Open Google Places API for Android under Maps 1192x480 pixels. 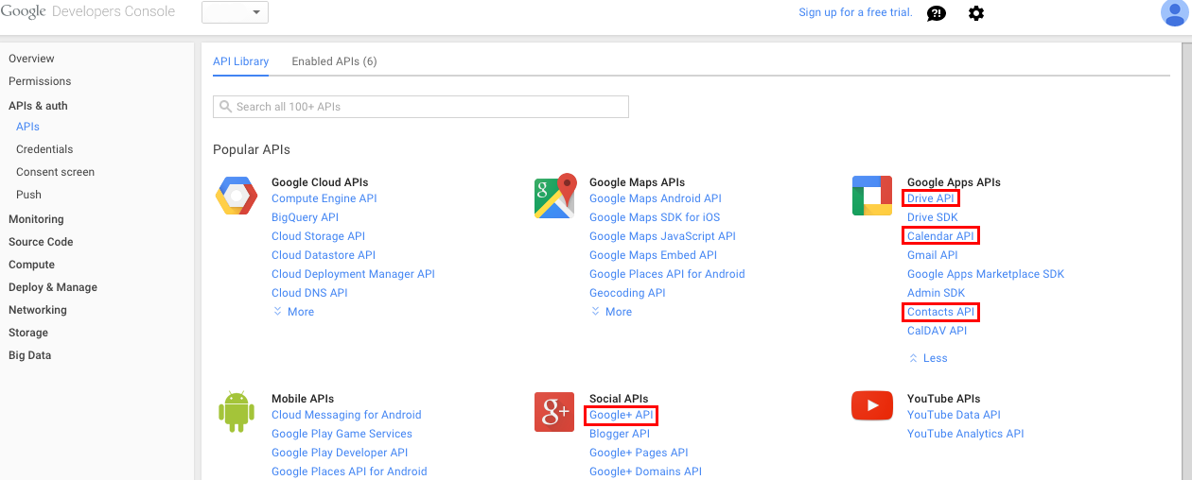(667, 274)
